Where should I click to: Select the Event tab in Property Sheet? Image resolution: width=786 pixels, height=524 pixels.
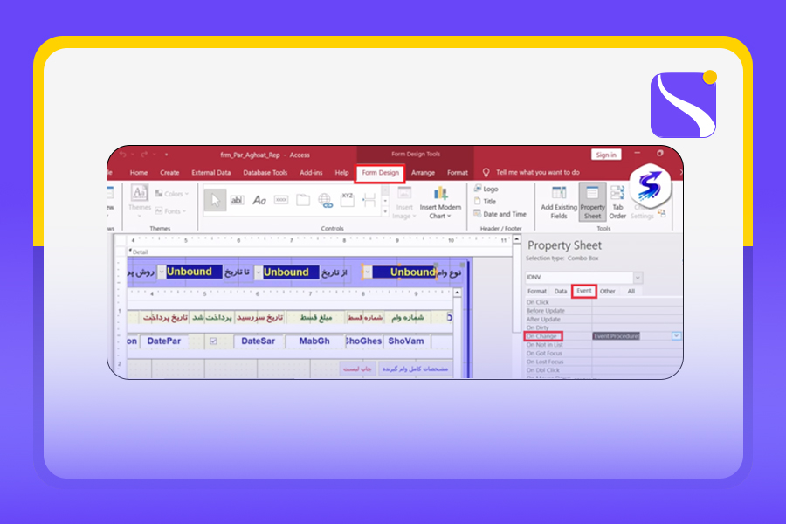584,291
